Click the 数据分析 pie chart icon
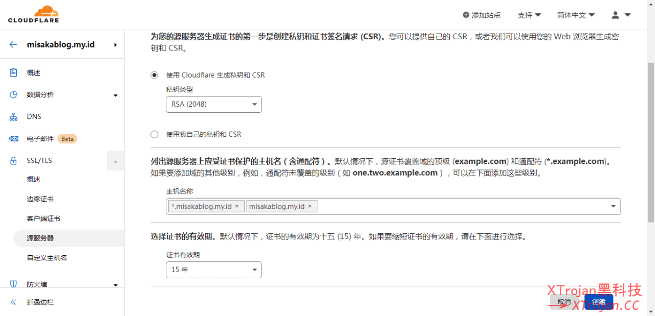The height and width of the screenshot is (316, 655). pyautogui.click(x=14, y=94)
